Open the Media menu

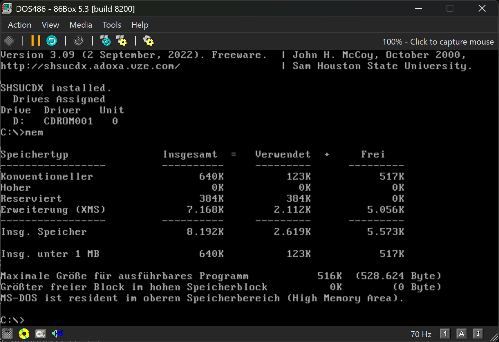(x=81, y=25)
